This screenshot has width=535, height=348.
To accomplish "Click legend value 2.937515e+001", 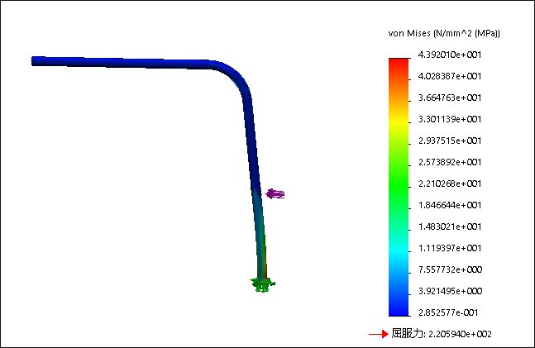I will tap(450, 141).
